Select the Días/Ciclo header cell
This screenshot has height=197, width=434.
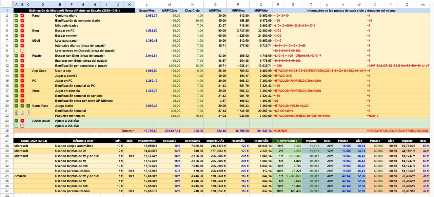[192, 11]
